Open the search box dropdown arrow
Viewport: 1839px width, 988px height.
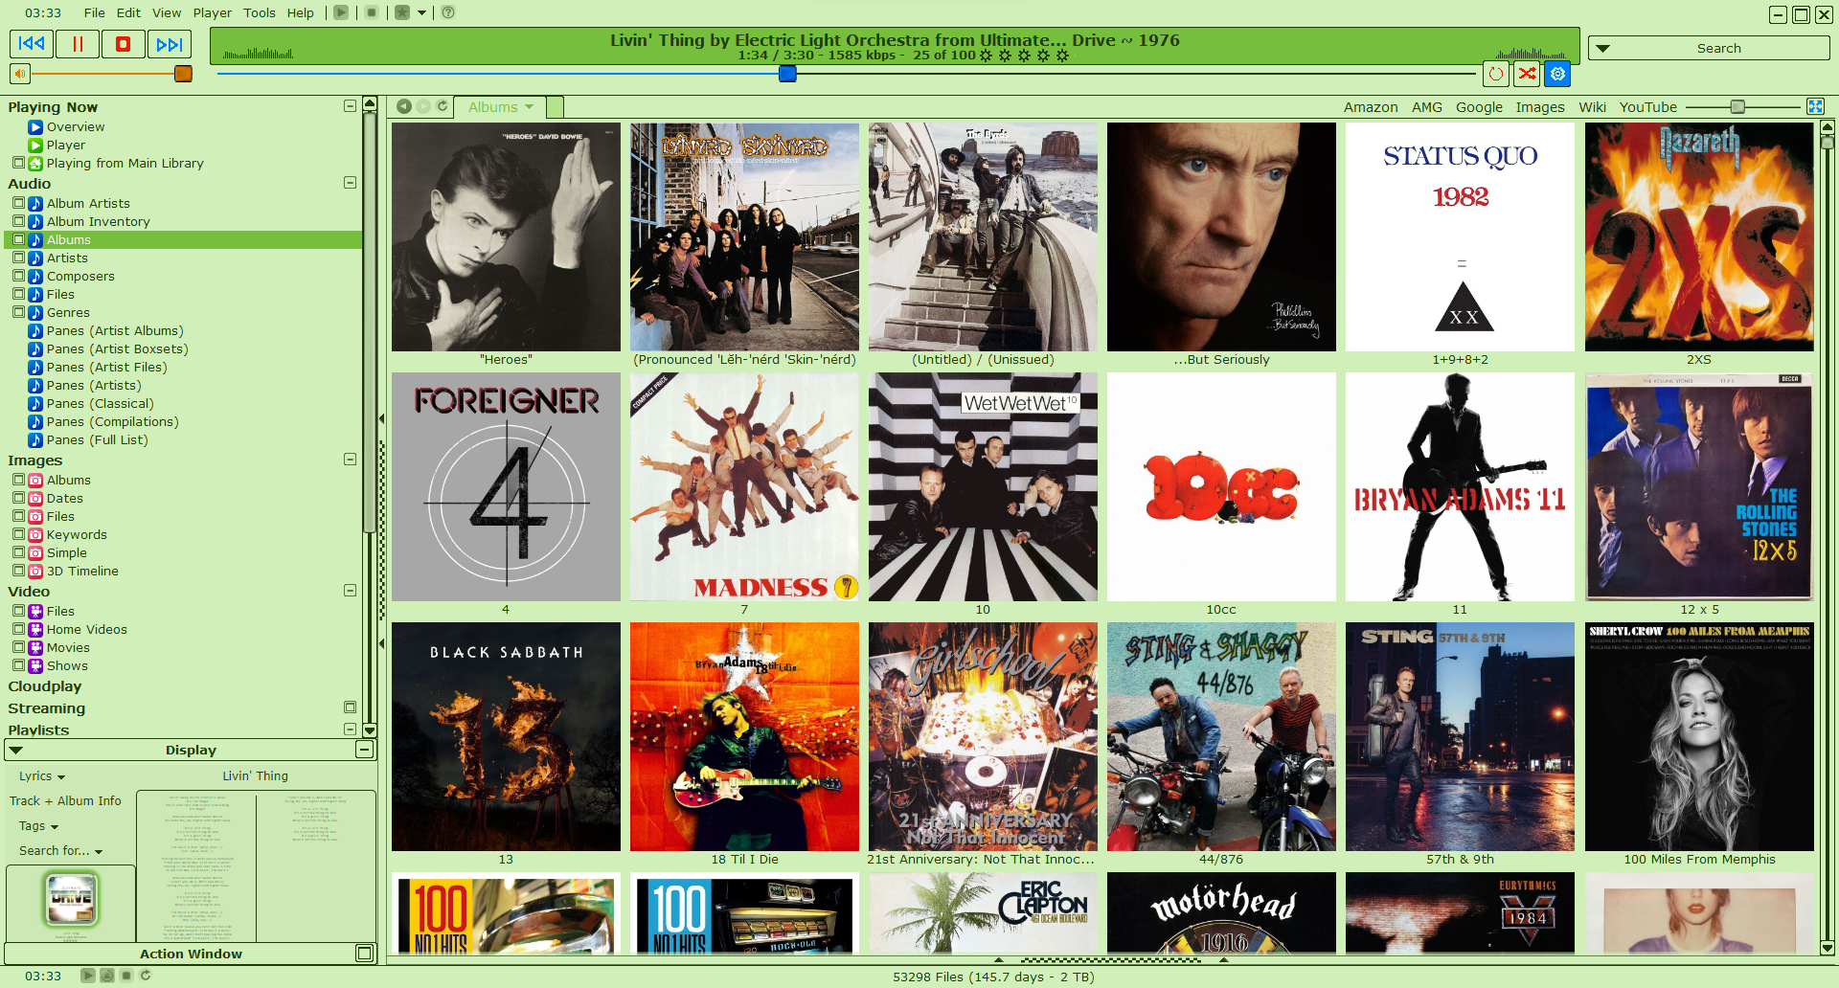point(1602,48)
